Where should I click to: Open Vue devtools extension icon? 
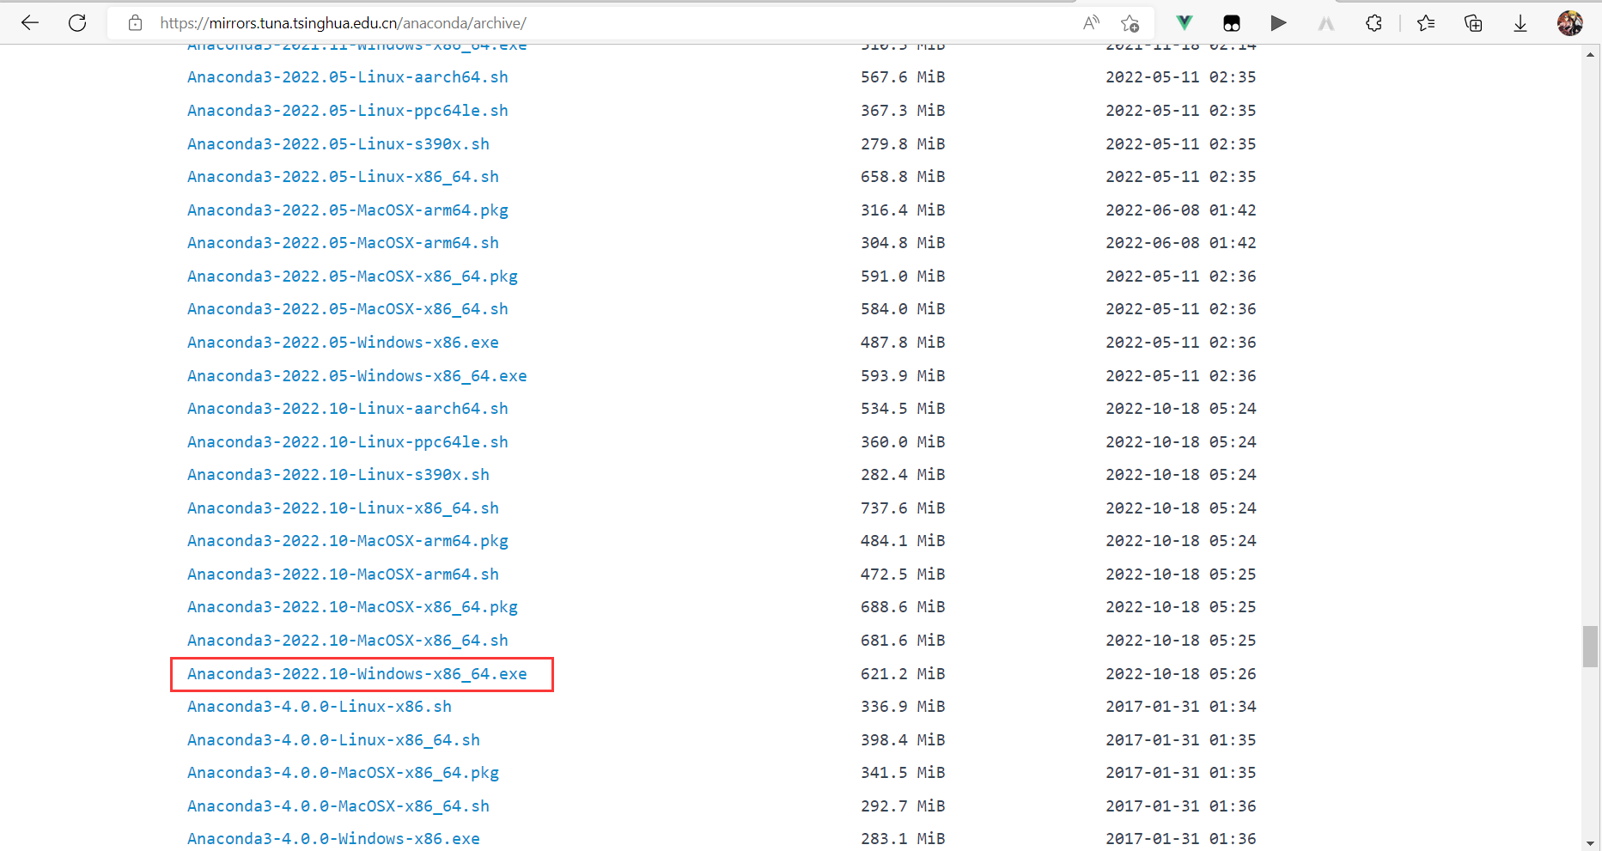coord(1185,23)
